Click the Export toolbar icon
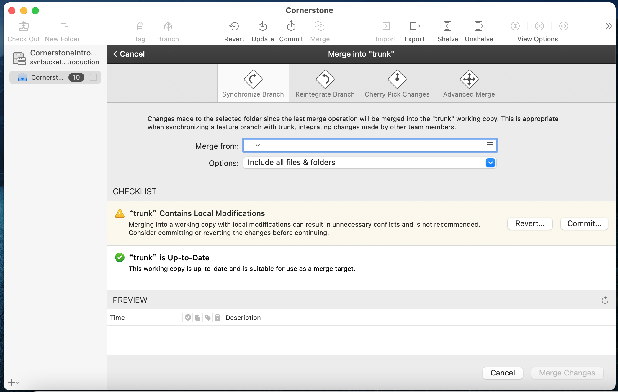Image resolution: width=618 pixels, height=392 pixels. point(414,26)
